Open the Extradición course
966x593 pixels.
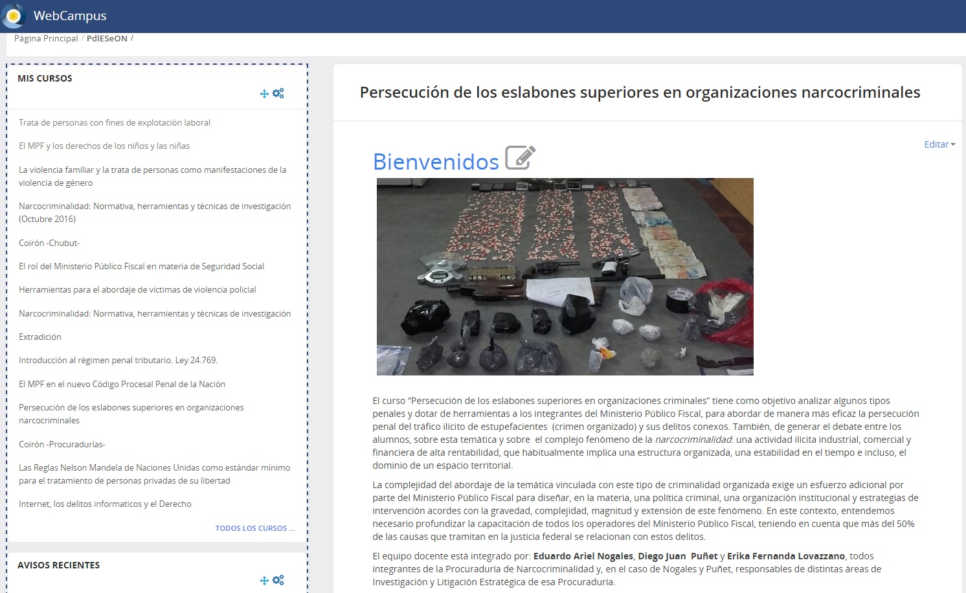(40, 337)
